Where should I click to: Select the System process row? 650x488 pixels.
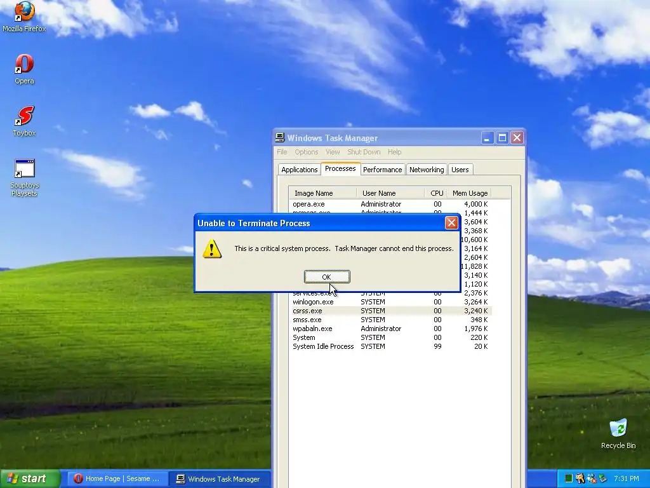tap(390, 337)
